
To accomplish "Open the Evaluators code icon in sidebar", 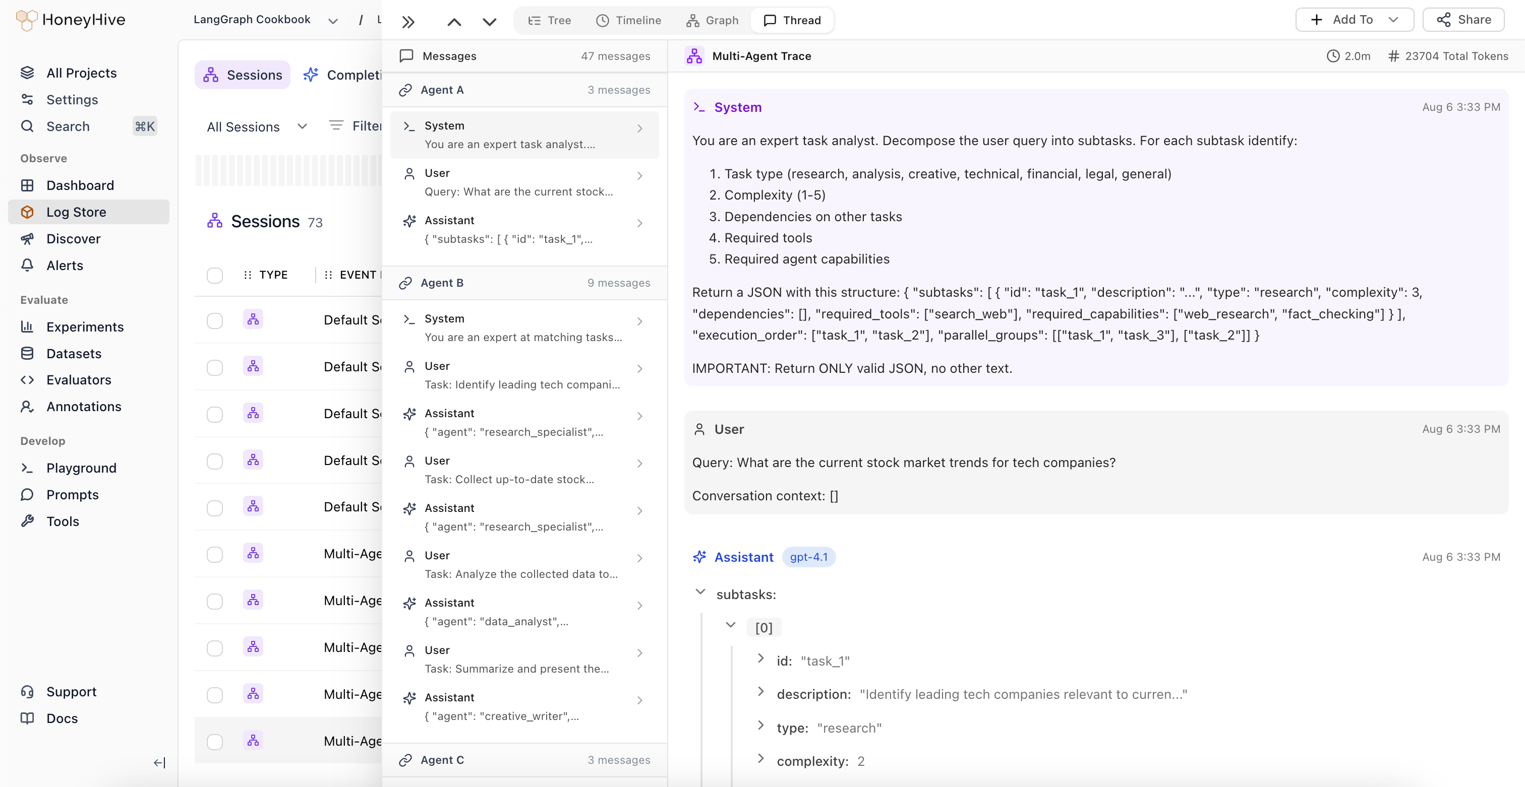I will click(27, 379).
